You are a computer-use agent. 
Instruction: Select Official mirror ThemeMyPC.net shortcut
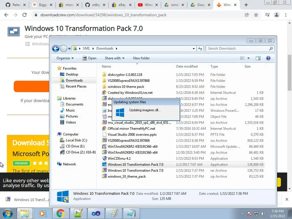[x=131, y=129]
